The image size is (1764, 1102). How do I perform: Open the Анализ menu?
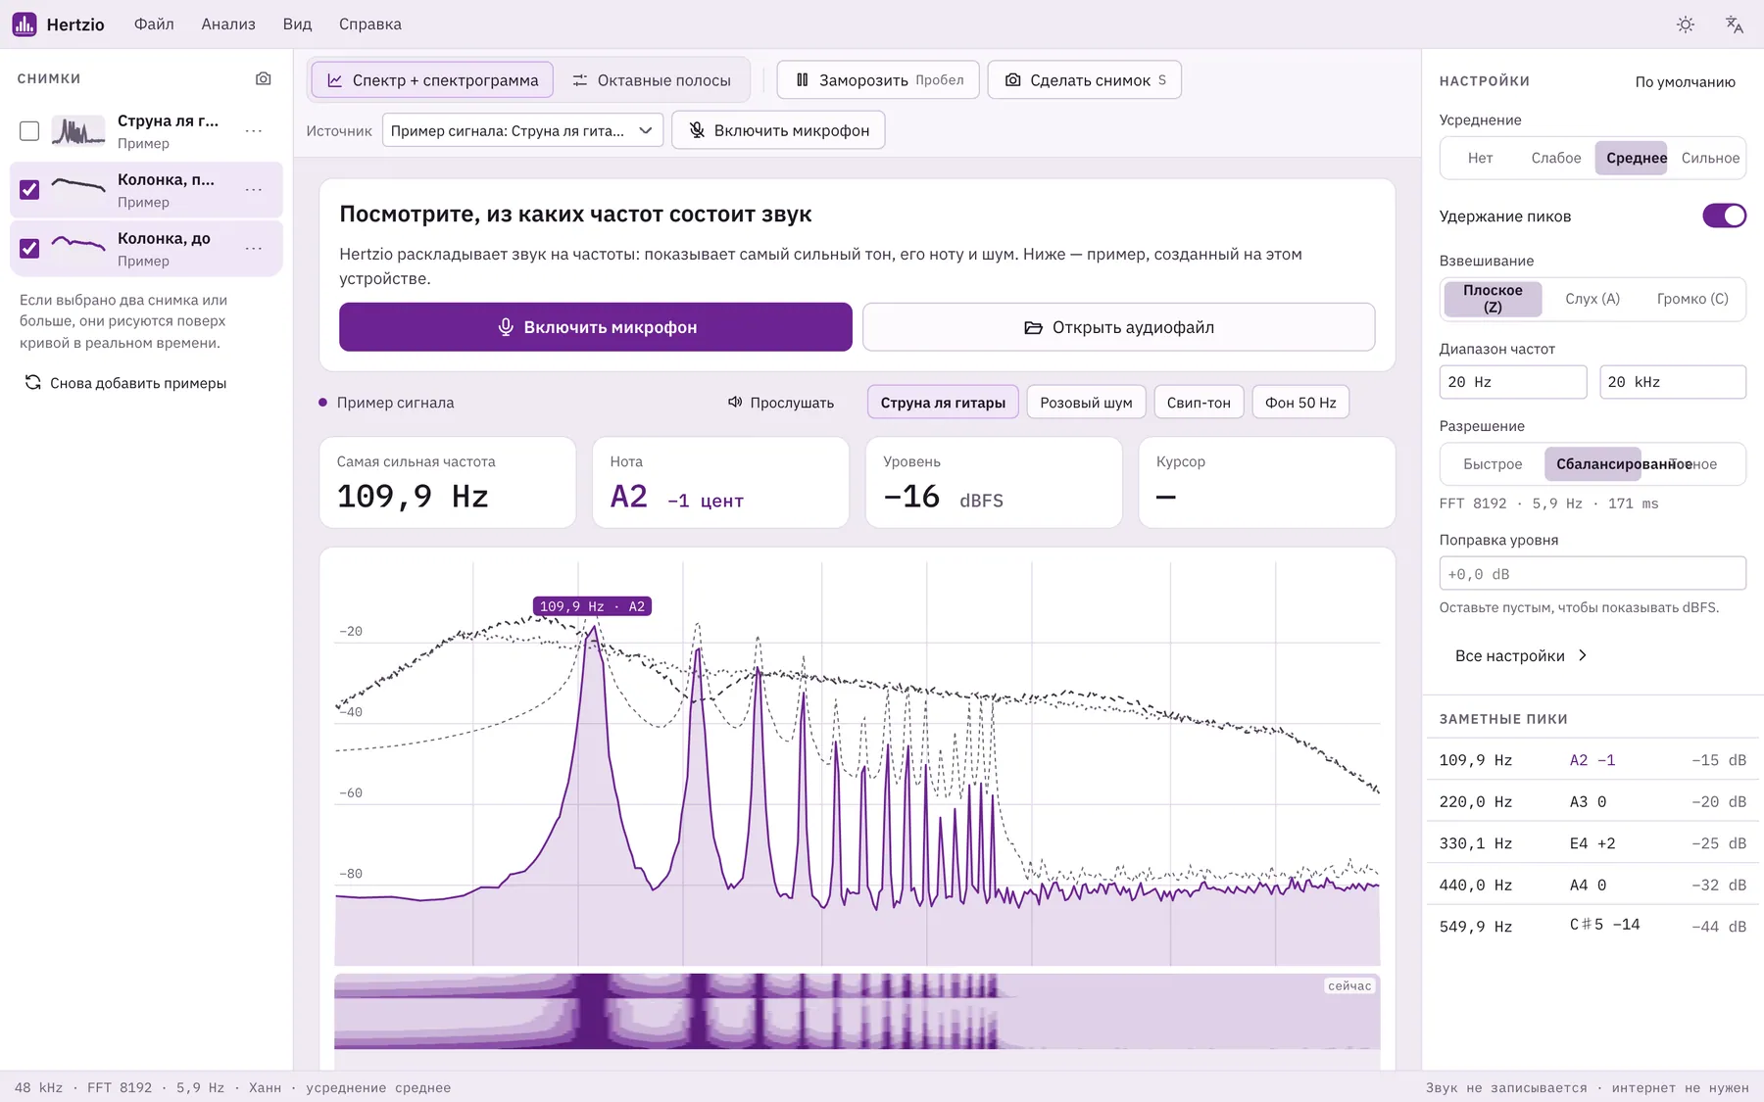click(x=228, y=24)
